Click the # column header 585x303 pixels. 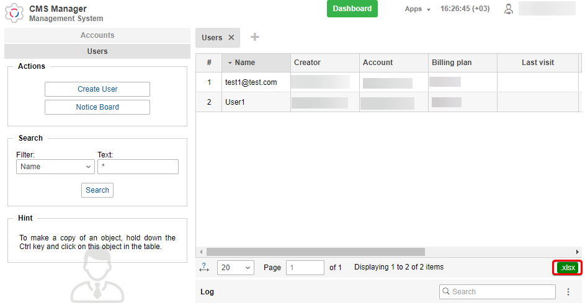click(x=209, y=63)
